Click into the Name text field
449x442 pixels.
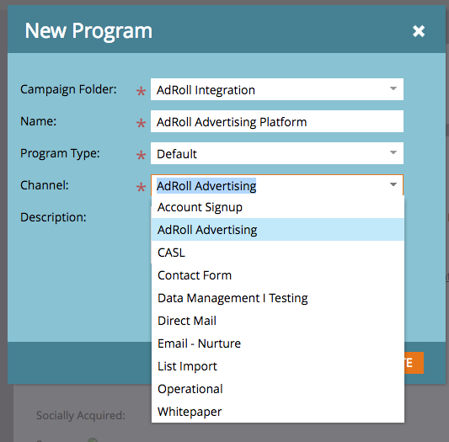click(277, 121)
